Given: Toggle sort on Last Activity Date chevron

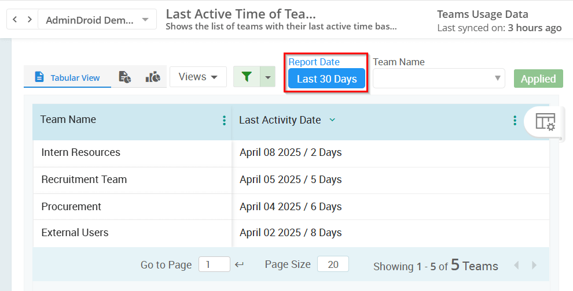Looking at the screenshot, I should coord(332,120).
